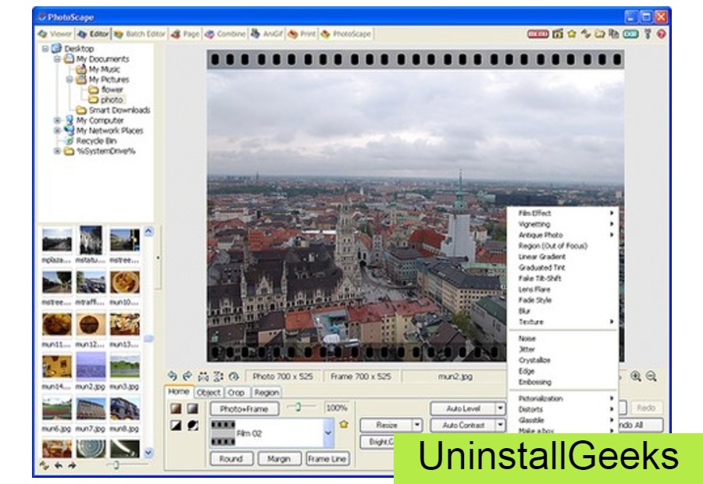Switch to the Combine tab
Image resolution: width=703 pixels, height=484 pixels.
(x=226, y=34)
